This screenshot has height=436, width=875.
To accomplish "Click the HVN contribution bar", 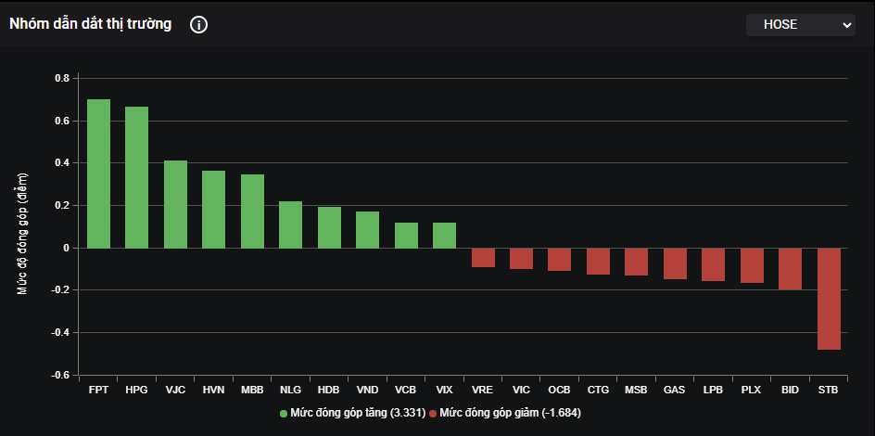I will coord(214,209).
